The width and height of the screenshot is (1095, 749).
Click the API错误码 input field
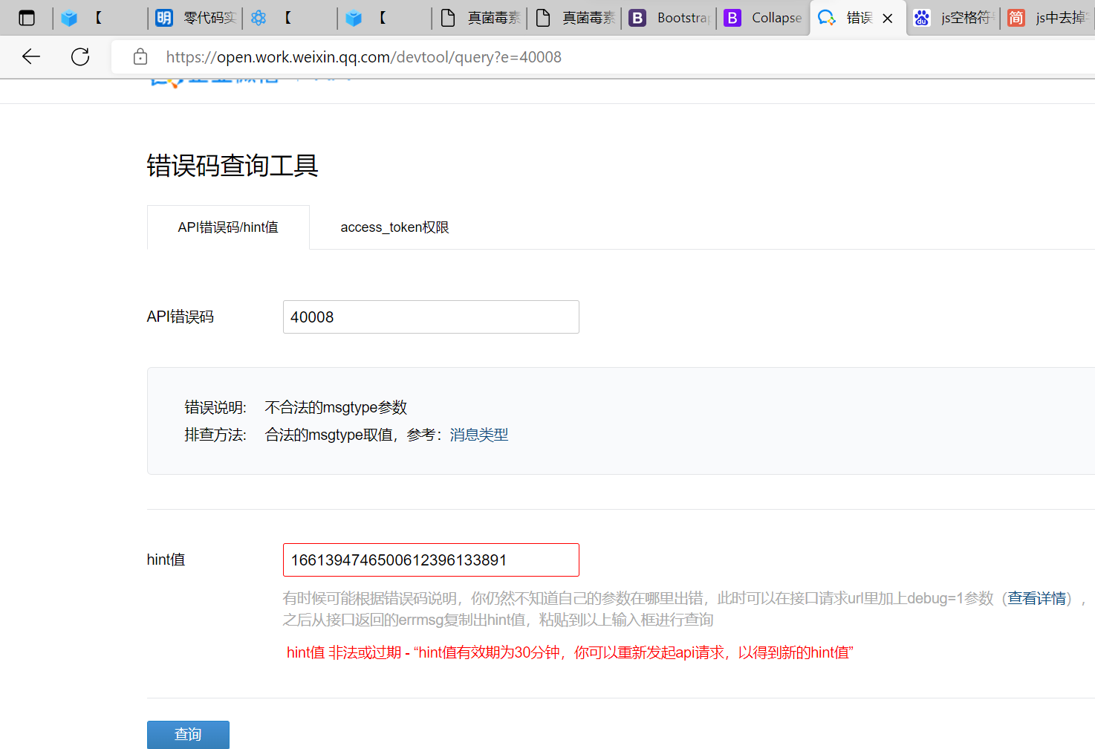[431, 317]
